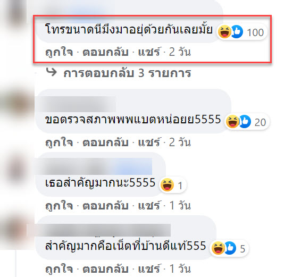The image size is (301, 277).
Task: Click ตอบกลับ under the first highlighted comment
Action: pyautogui.click(x=105, y=52)
